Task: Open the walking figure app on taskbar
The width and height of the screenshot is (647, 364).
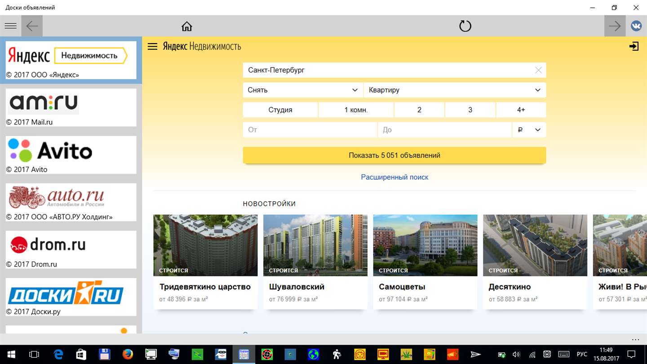Action: click(337, 355)
